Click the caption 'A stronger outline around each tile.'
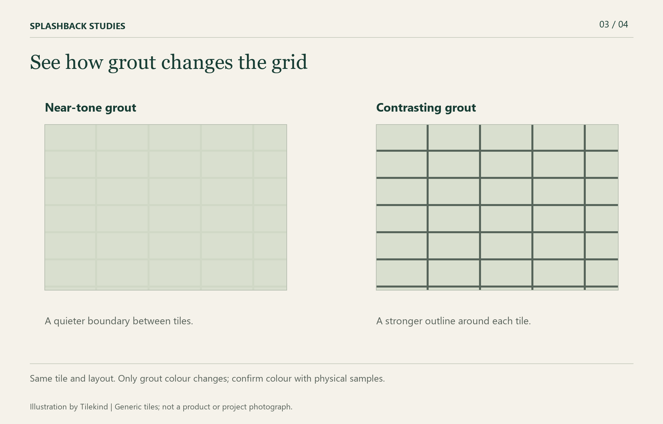 pos(453,321)
